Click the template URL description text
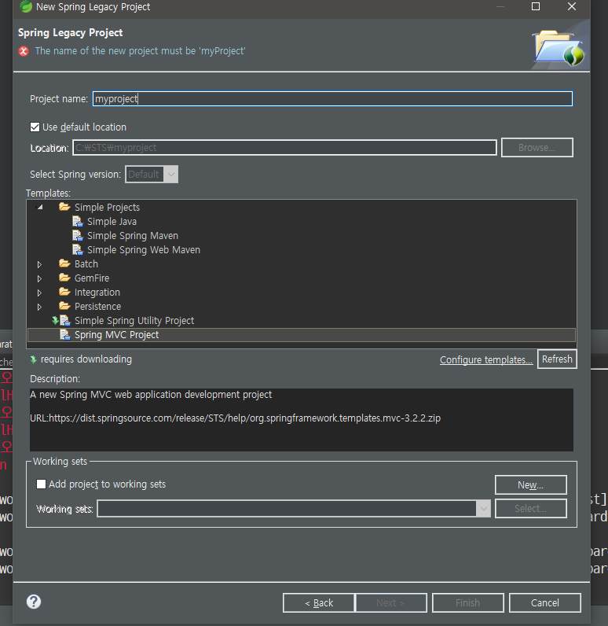This screenshot has width=608, height=626. tap(235, 418)
